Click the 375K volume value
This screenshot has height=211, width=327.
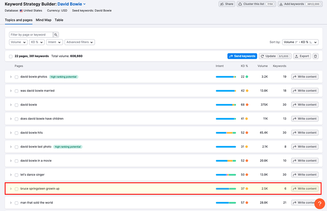pos(264,105)
